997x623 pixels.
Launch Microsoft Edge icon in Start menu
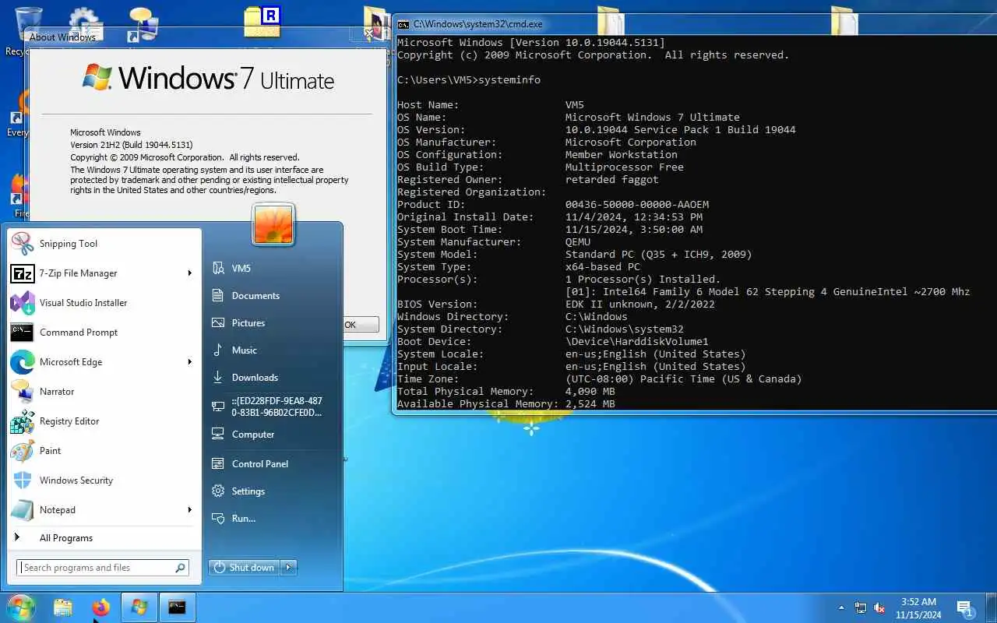point(22,362)
